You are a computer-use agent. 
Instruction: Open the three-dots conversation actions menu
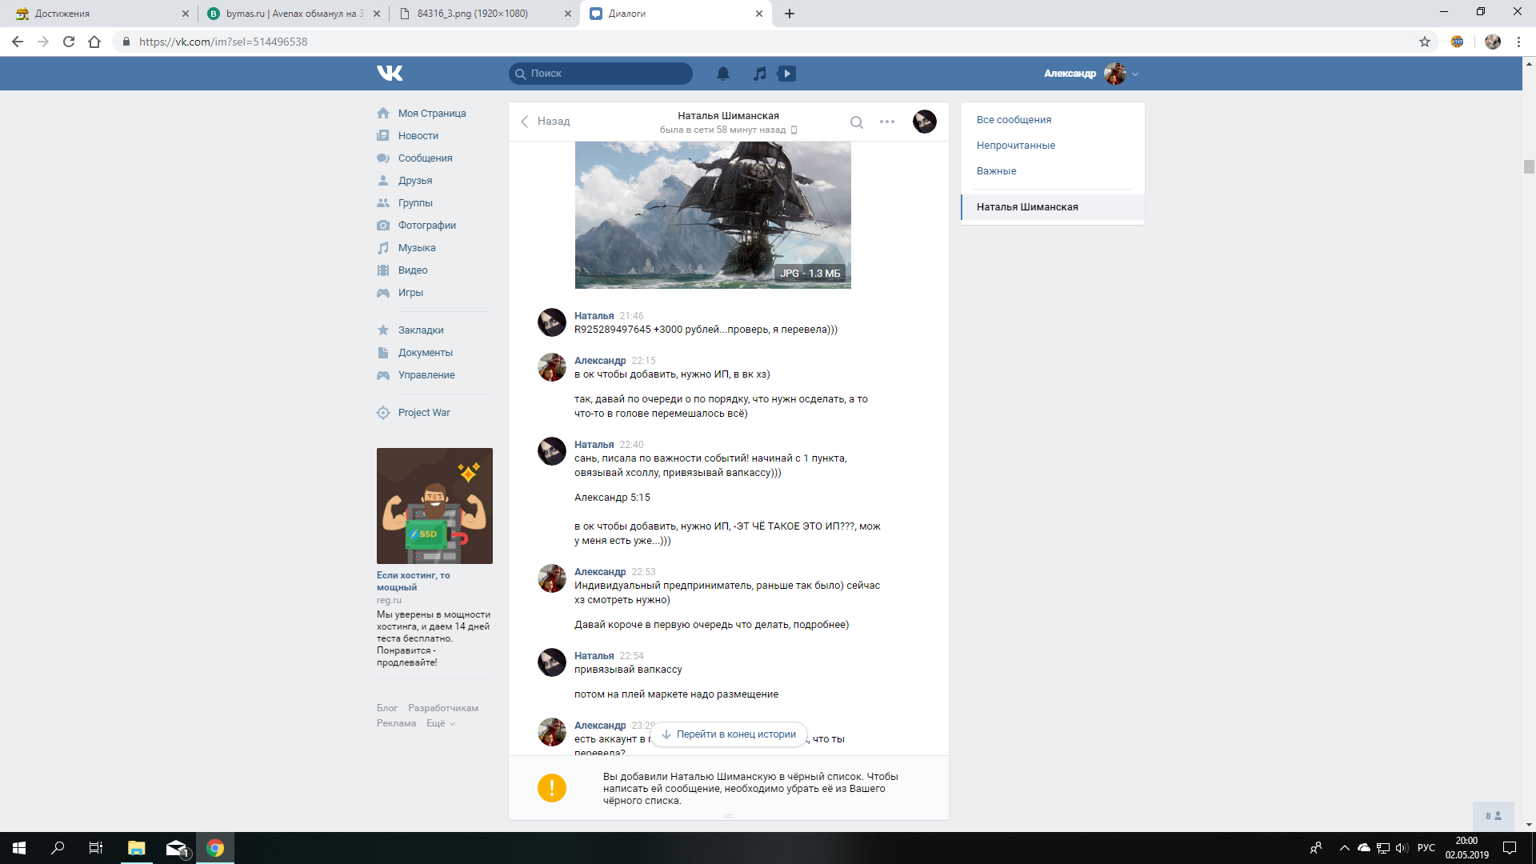pyautogui.click(x=886, y=122)
